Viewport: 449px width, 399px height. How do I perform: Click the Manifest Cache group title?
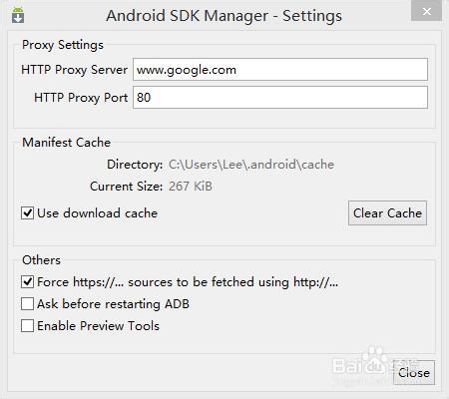point(66,143)
